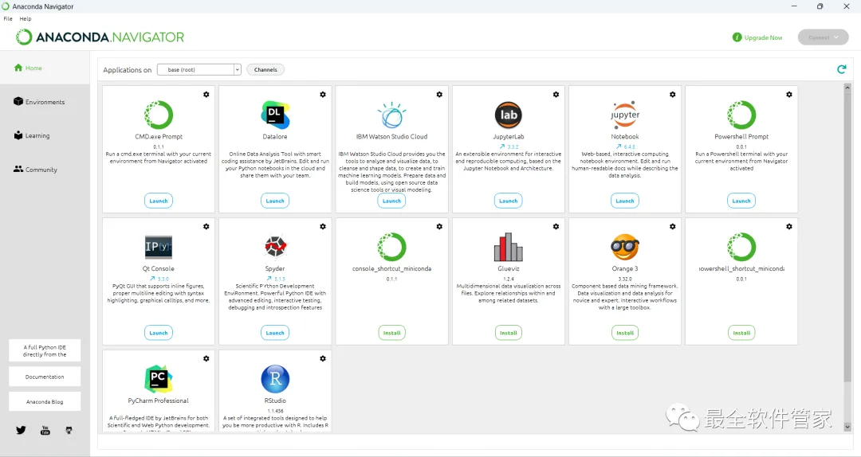Launch Powershell Prompt
Image resolution: width=861 pixels, height=457 pixels.
tap(741, 201)
